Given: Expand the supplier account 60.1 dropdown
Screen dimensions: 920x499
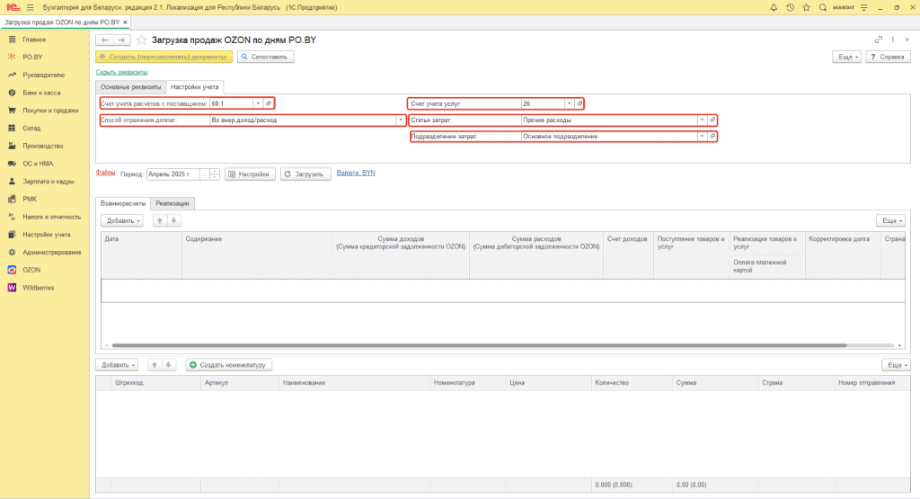Looking at the screenshot, I should pyautogui.click(x=258, y=103).
